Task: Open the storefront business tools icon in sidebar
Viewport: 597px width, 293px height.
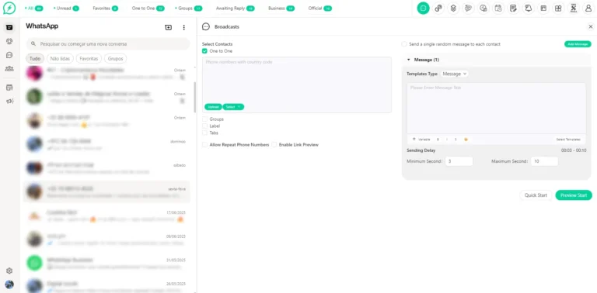Action: (x=9, y=88)
